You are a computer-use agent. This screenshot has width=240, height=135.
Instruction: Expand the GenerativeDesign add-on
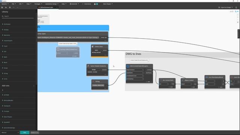click(x=8, y=128)
